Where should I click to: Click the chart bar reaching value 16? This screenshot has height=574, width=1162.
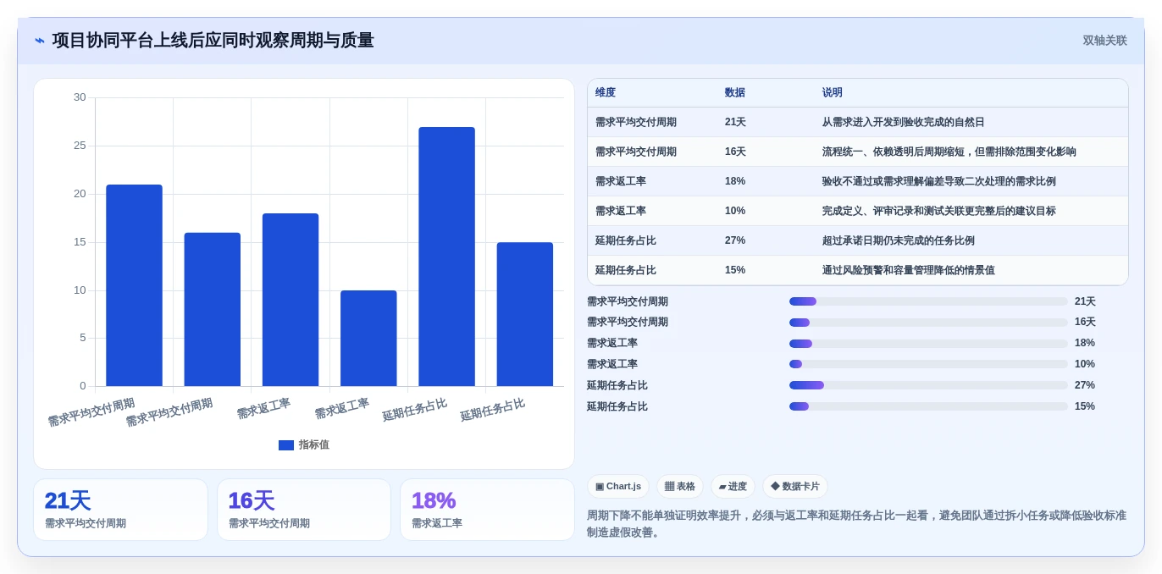point(213,310)
